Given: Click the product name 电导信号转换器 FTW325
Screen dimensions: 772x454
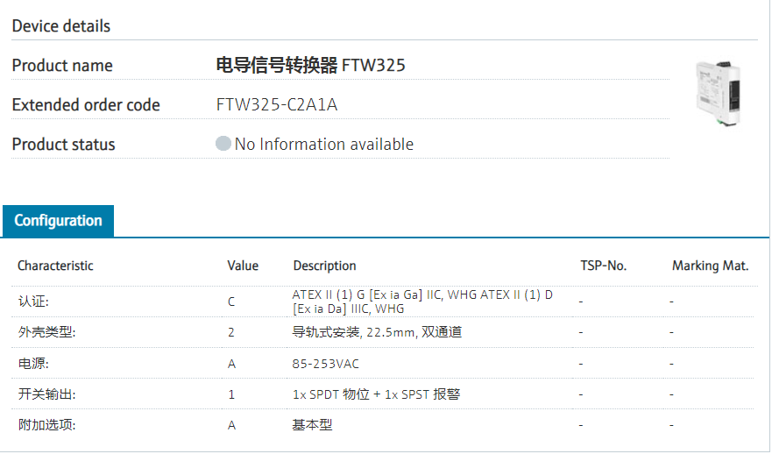Looking at the screenshot, I should [x=310, y=66].
